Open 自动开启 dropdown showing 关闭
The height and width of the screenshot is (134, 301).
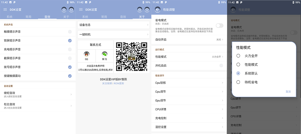coord(220,39)
